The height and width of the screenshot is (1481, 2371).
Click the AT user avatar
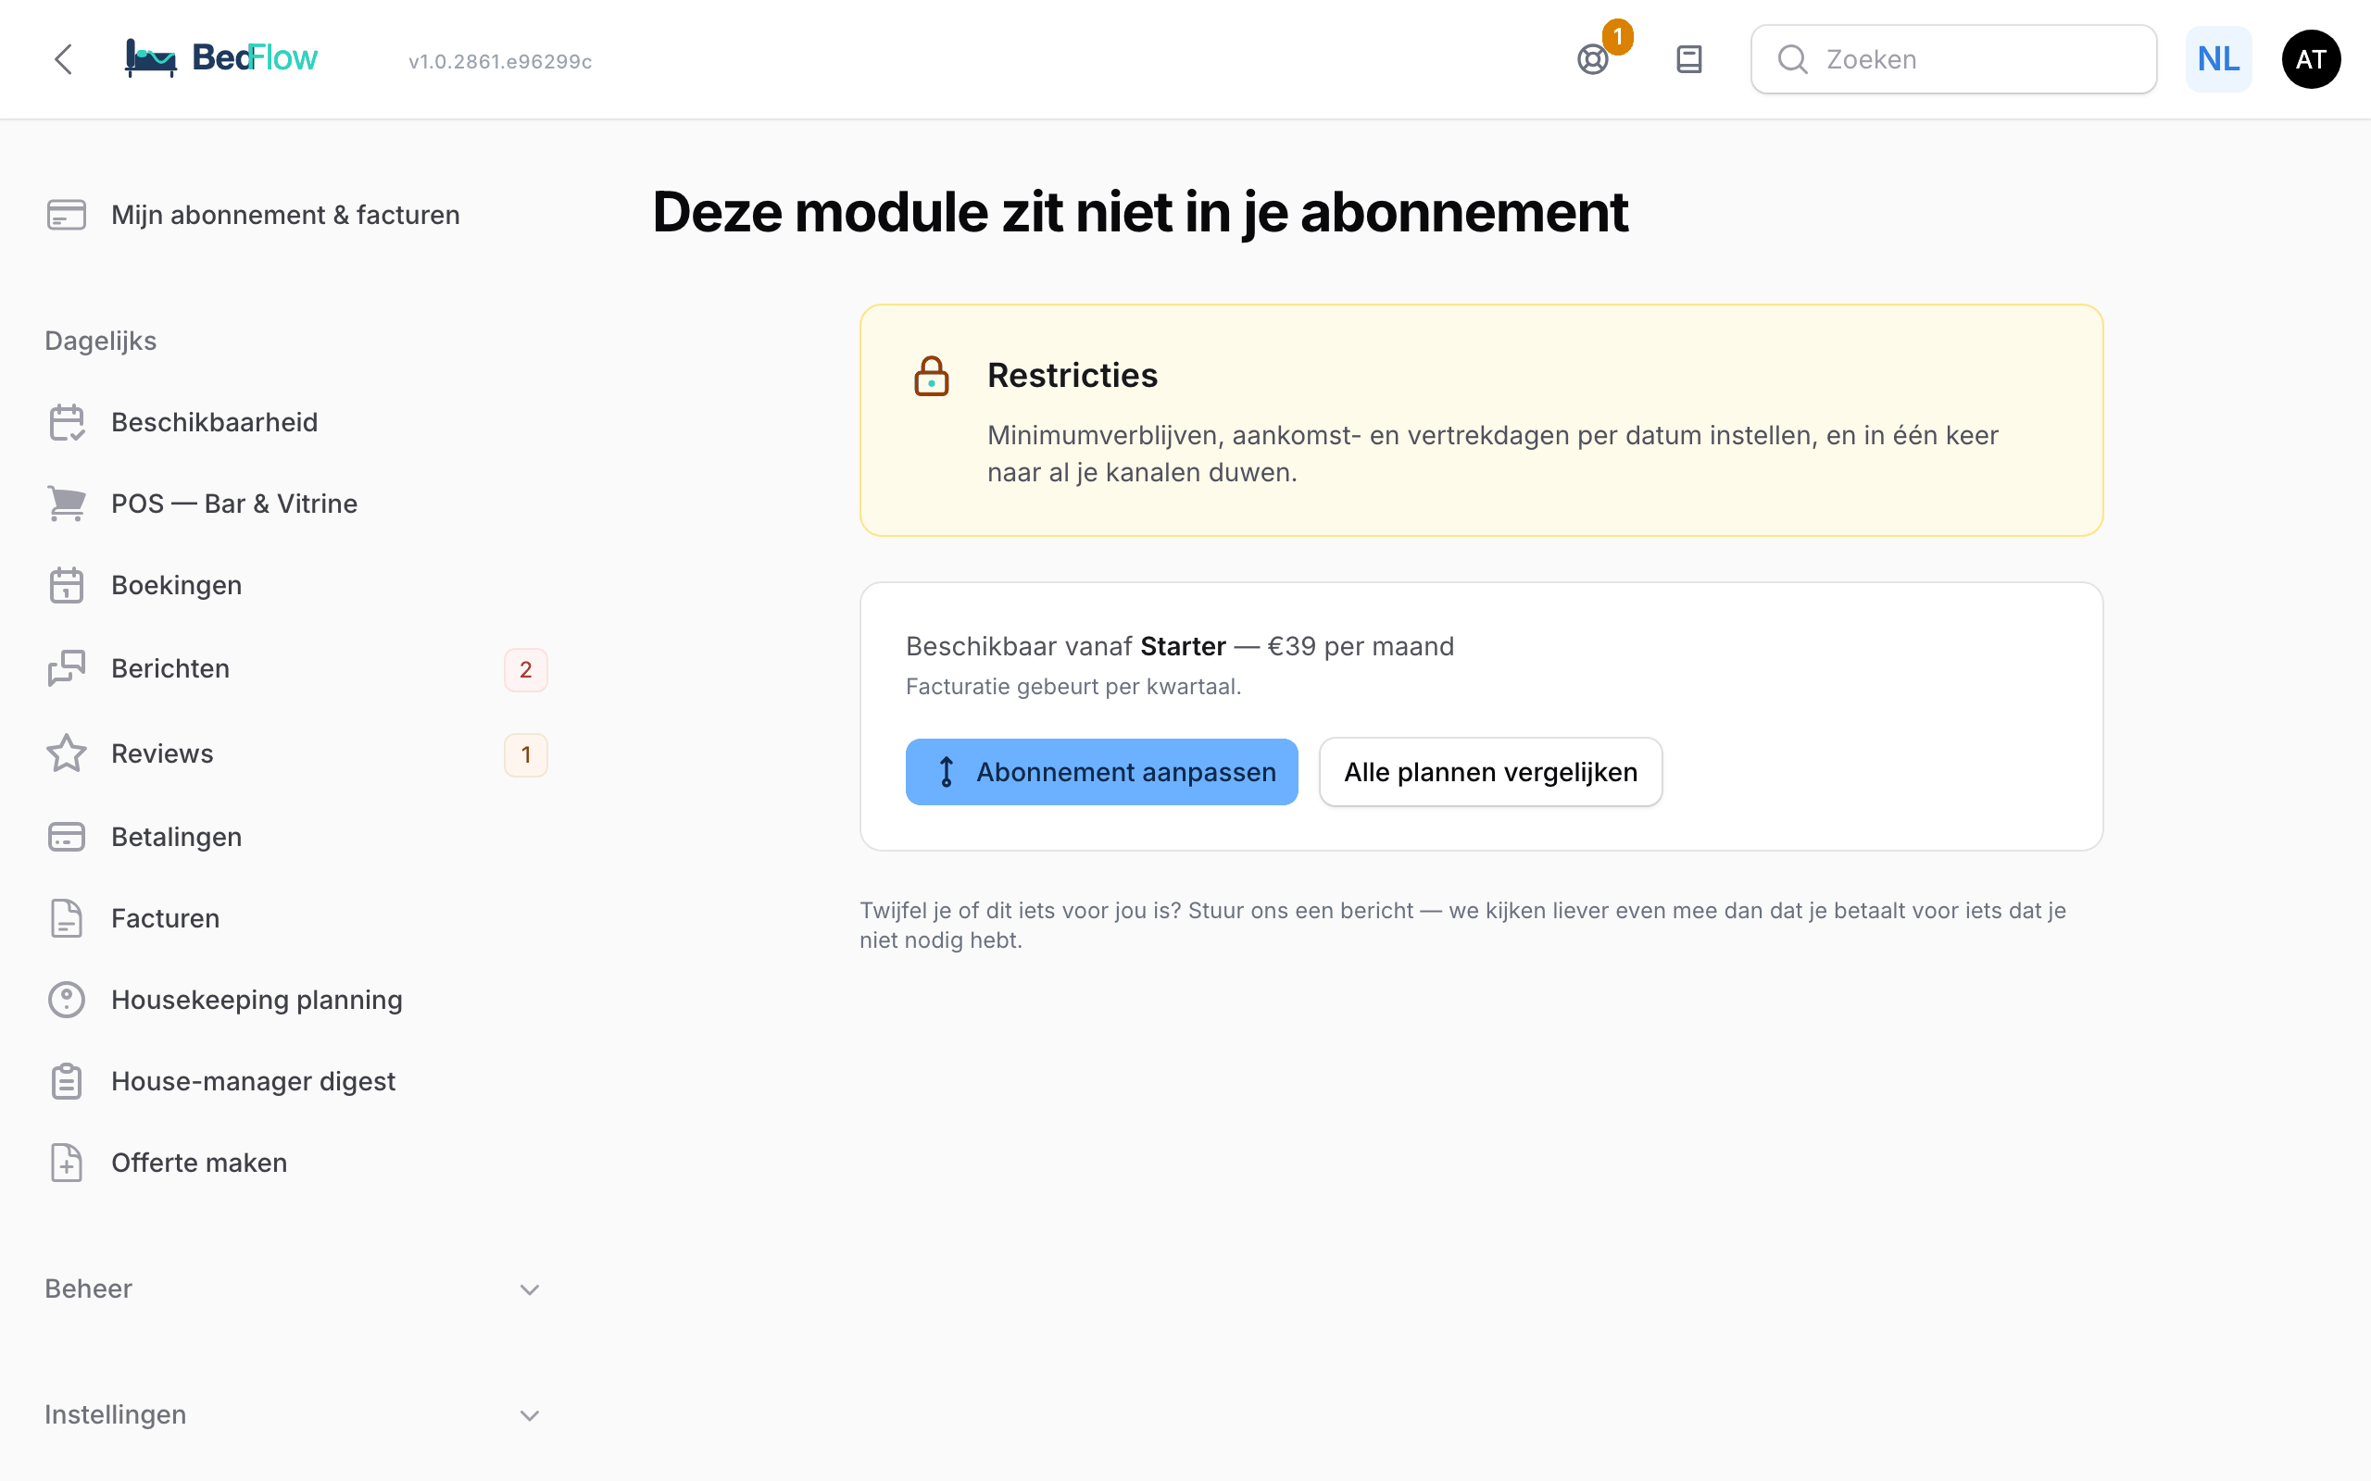coord(2311,60)
